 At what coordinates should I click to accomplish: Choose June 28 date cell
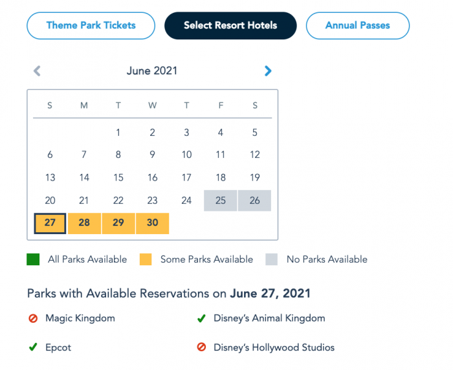click(x=84, y=223)
